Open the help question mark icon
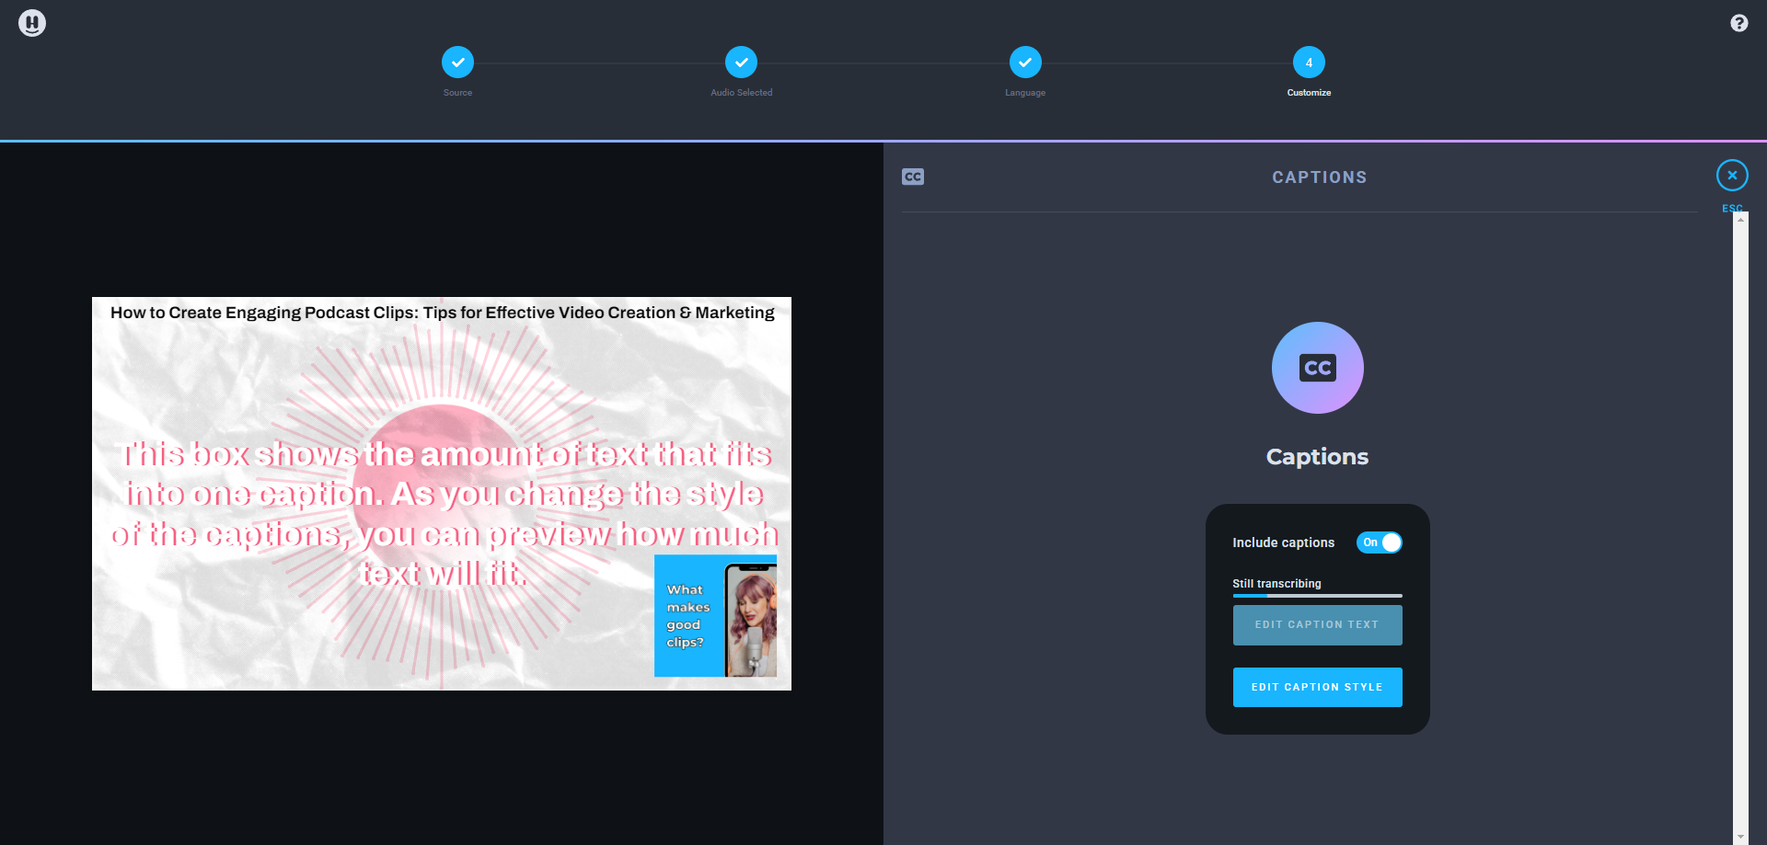This screenshot has width=1767, height=845. 1738,23
